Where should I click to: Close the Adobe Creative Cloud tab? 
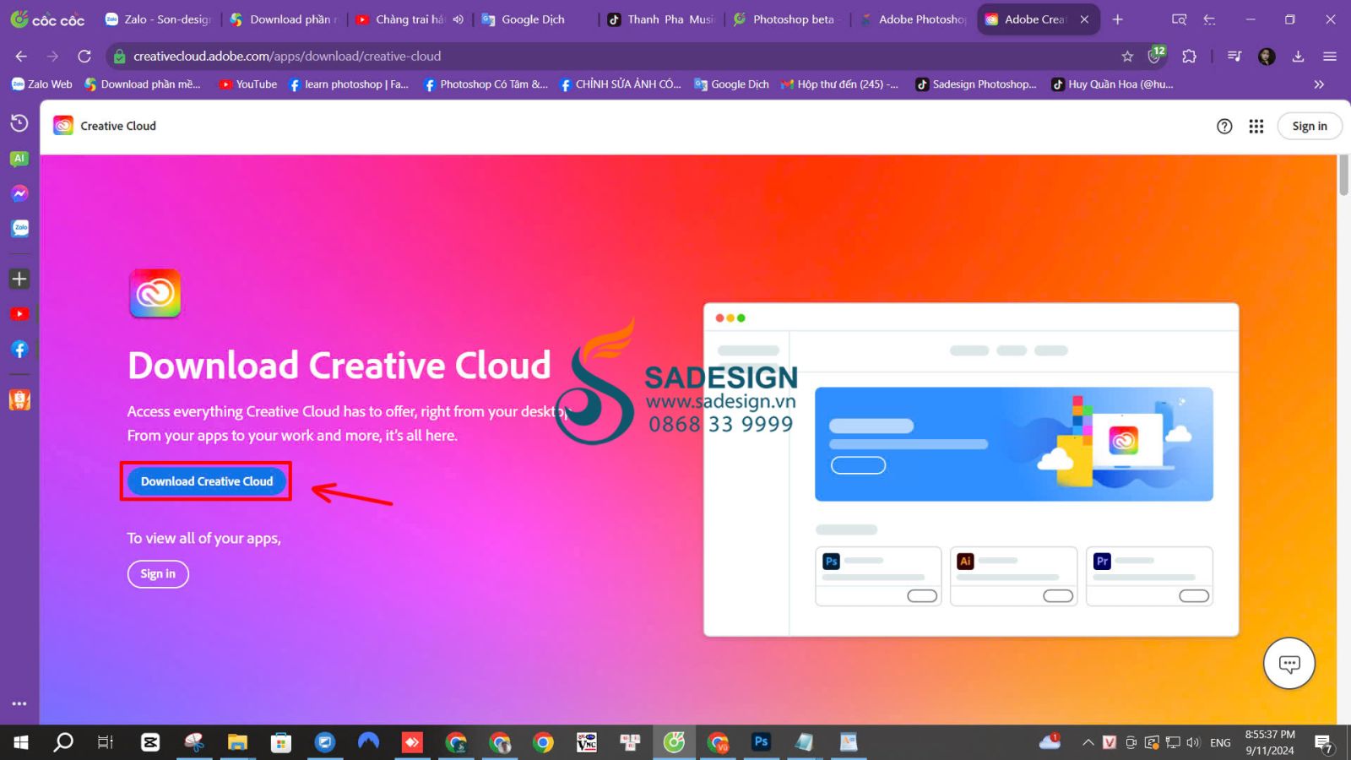pos(1084,19)
